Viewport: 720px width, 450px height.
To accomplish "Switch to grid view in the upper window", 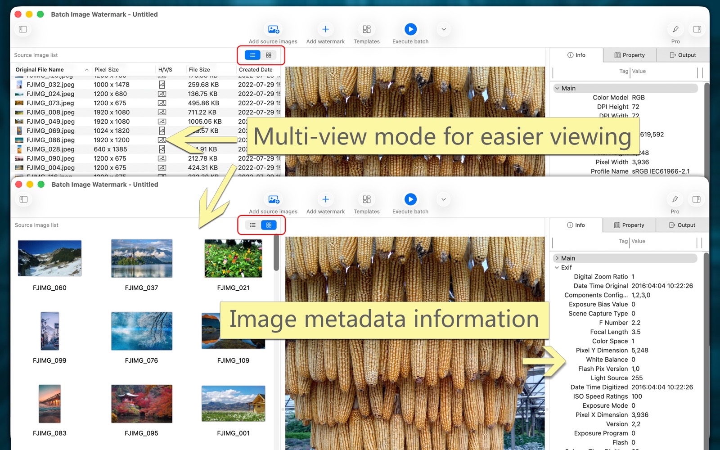I will [x=269, y=55].
